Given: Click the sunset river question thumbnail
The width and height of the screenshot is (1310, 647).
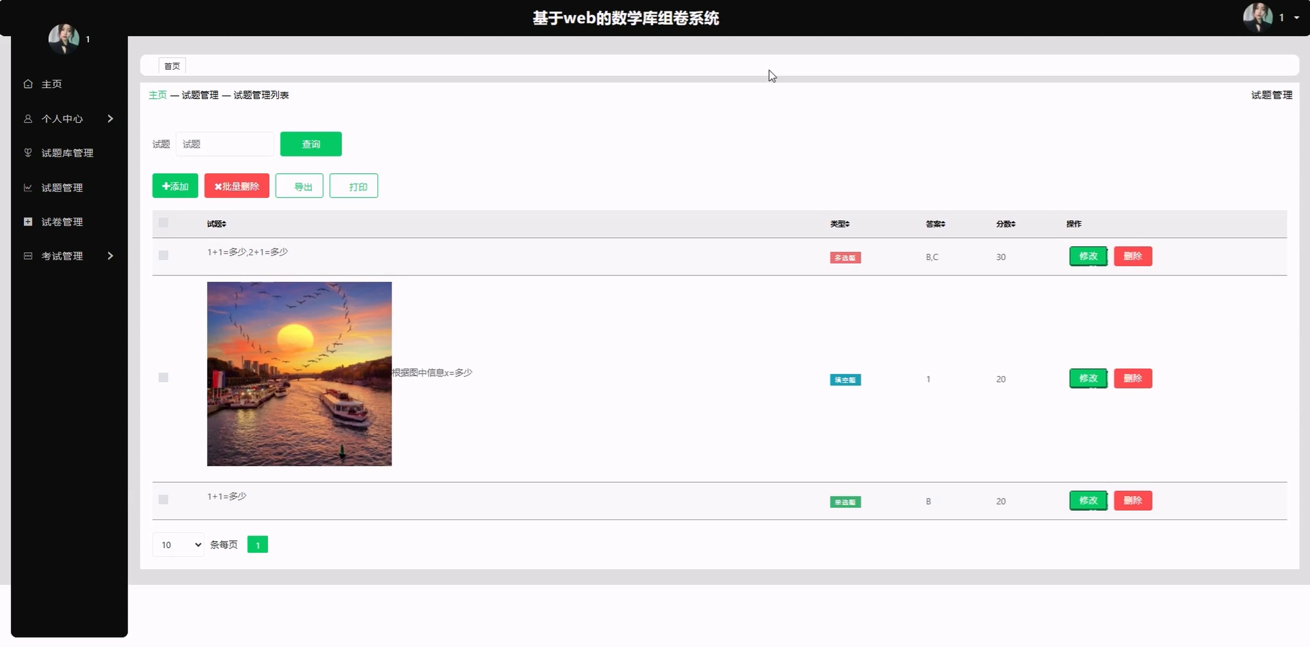Looking at the screenshot, I should pos(299,374).
